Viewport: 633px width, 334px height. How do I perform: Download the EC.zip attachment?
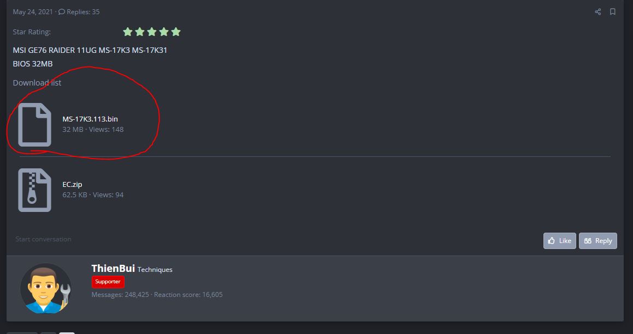pyautogui.click(x=72, y=184)
